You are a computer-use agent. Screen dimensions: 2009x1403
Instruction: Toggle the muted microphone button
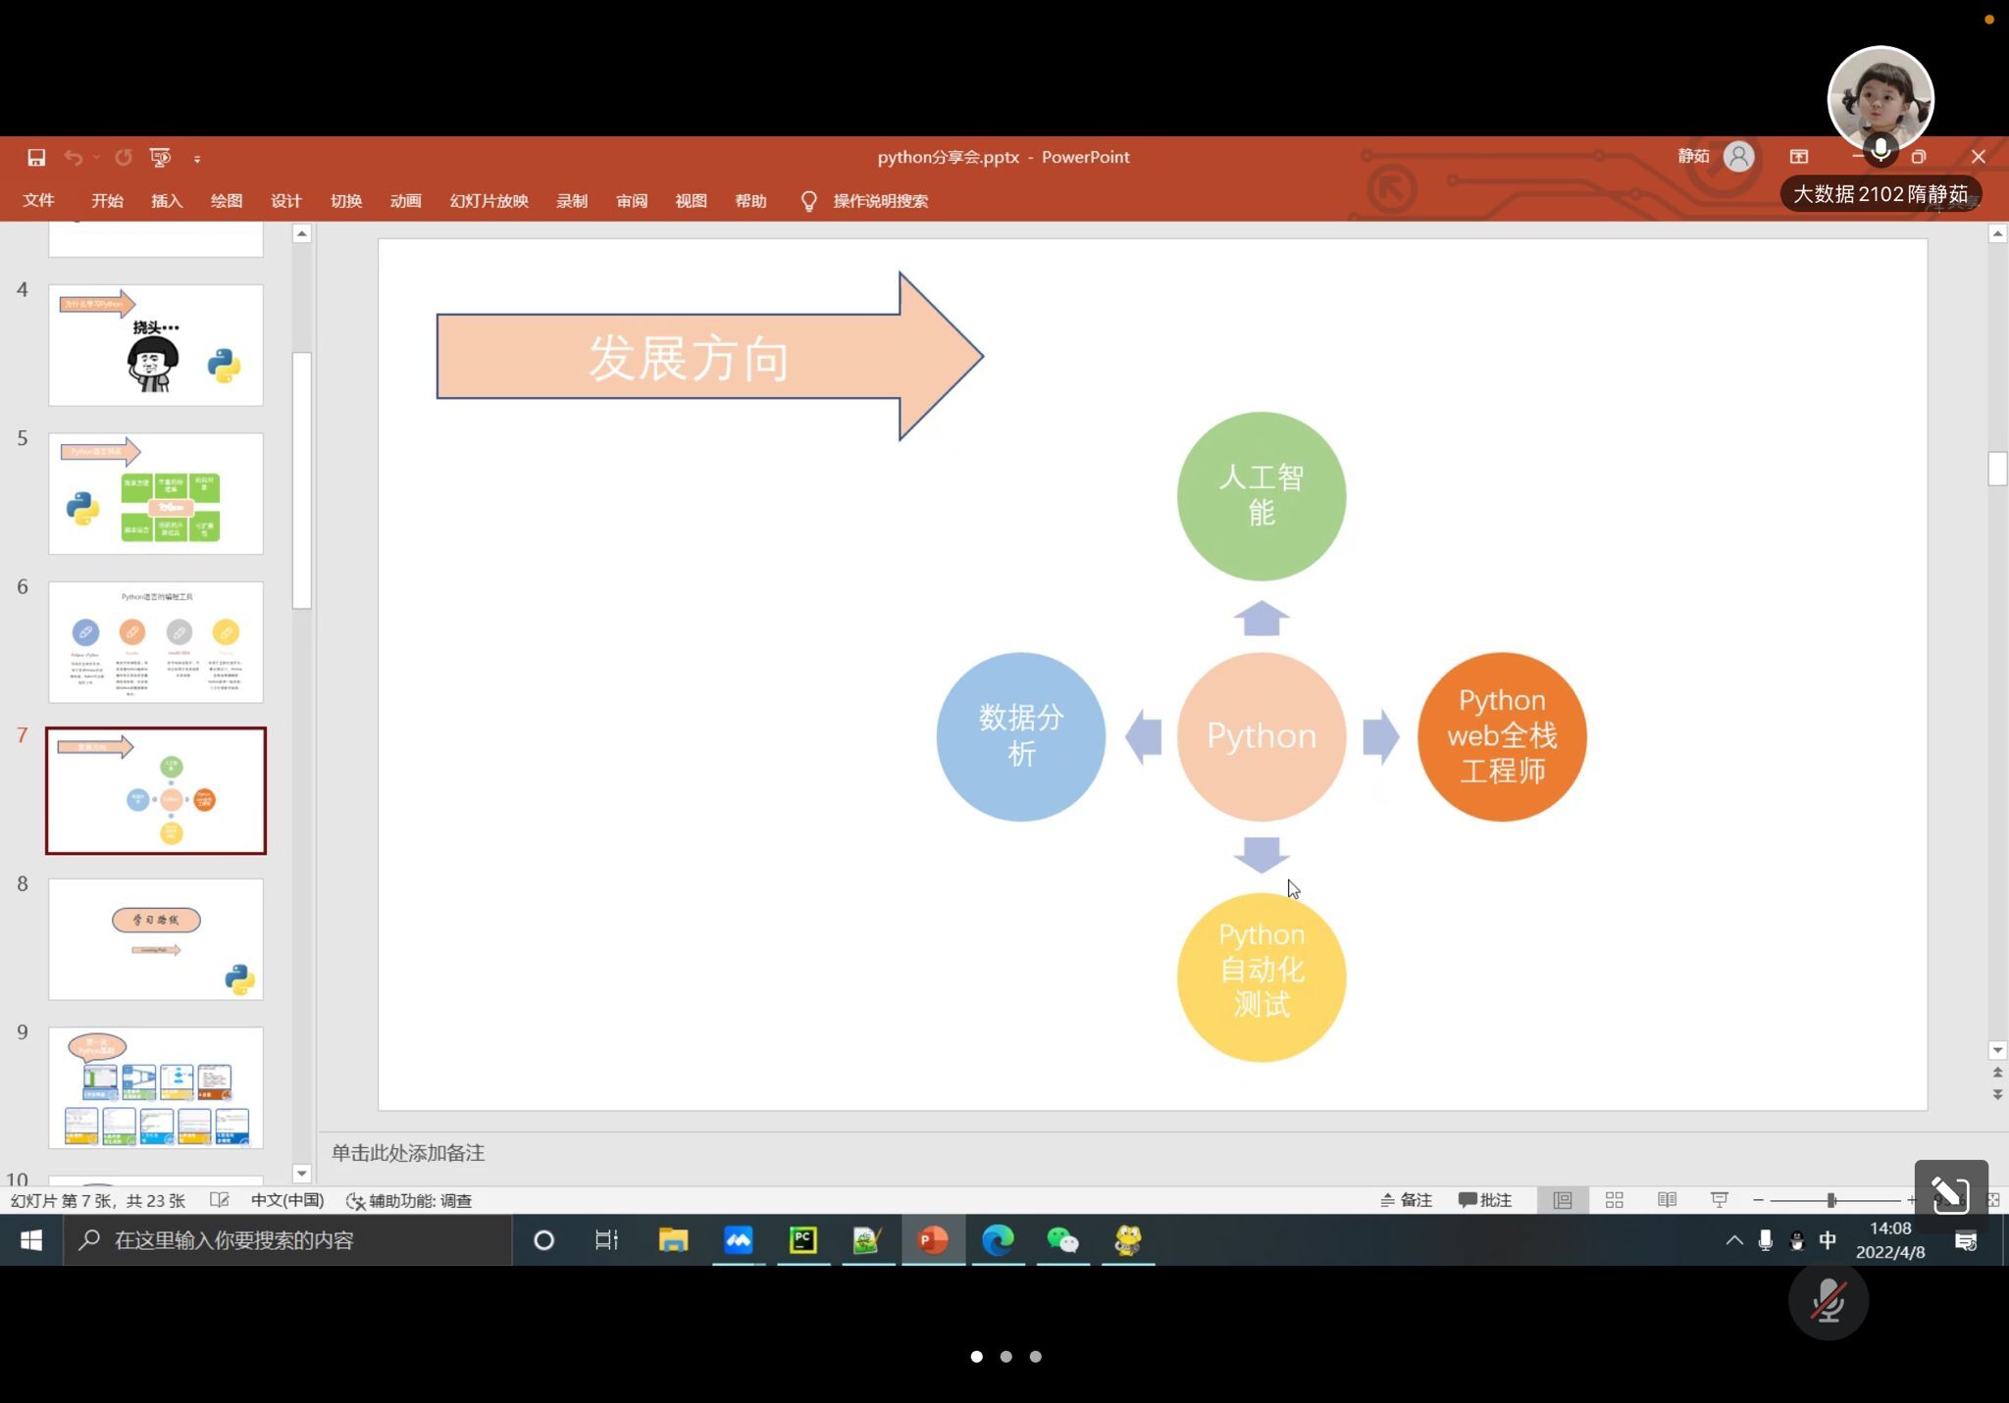tap(1828, 1302)
